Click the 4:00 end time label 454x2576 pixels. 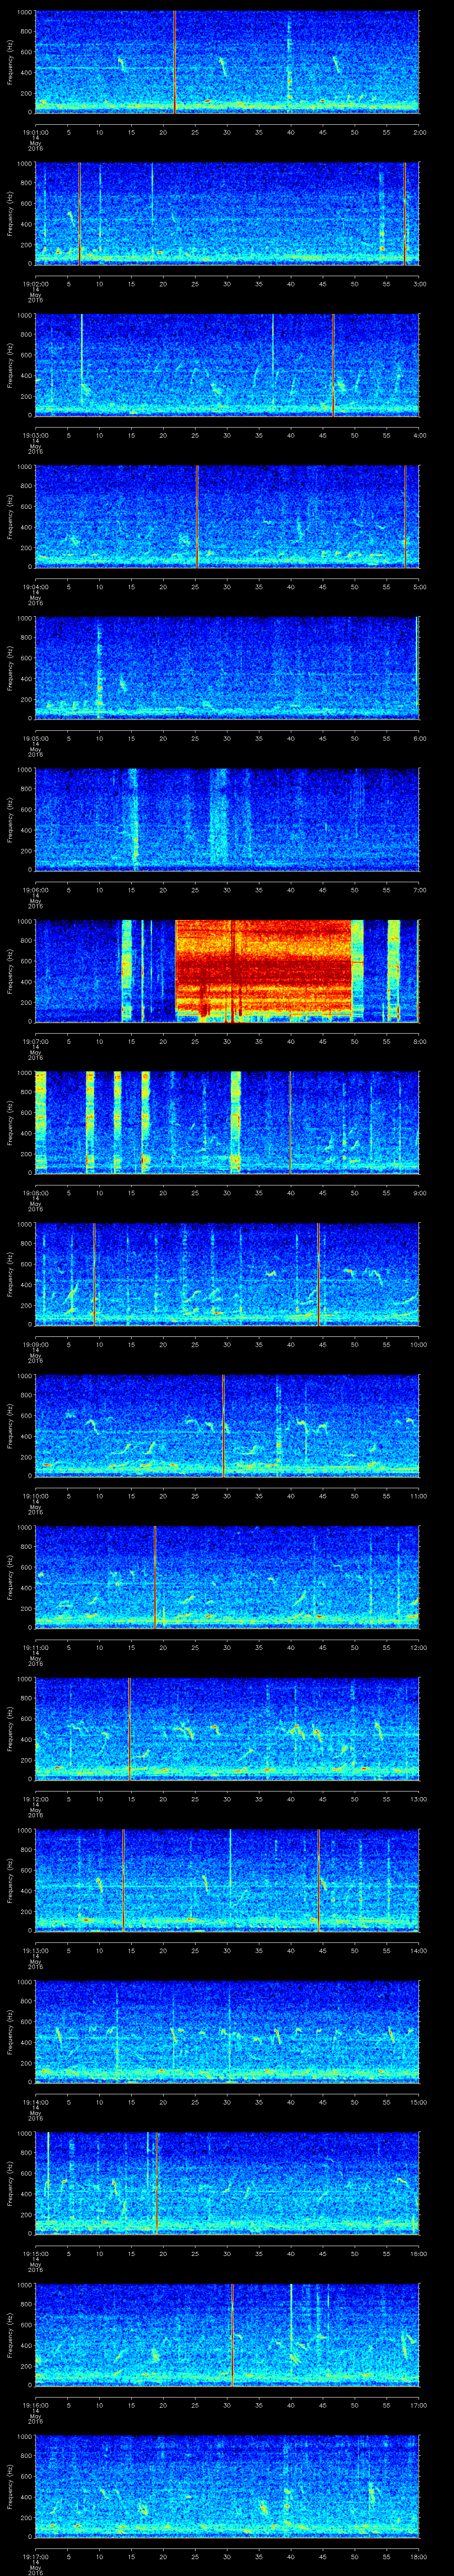419,435
